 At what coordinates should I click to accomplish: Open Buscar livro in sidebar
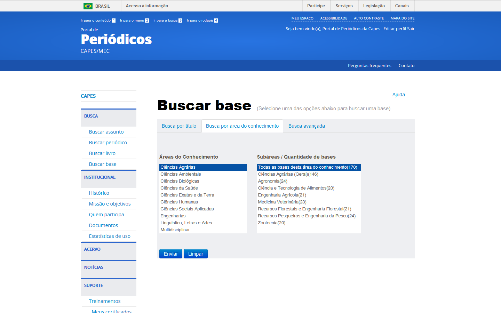point(102,153)
